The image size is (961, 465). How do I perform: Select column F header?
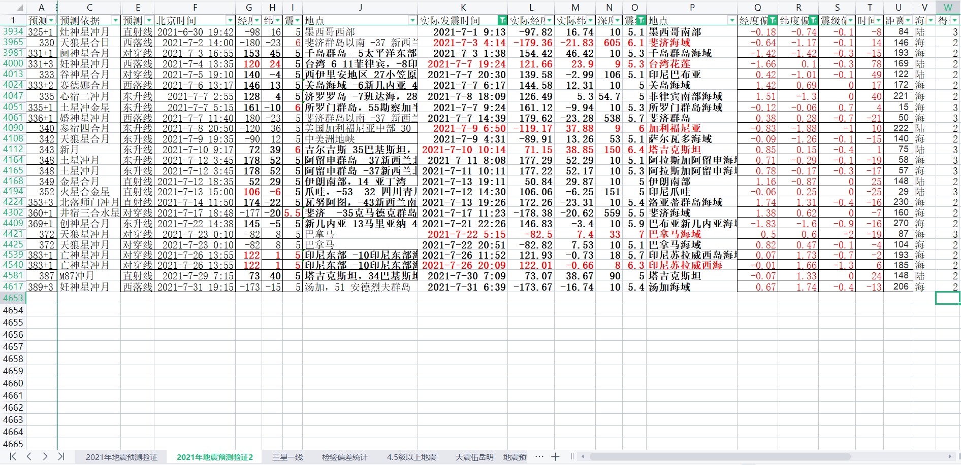point(195,8)
